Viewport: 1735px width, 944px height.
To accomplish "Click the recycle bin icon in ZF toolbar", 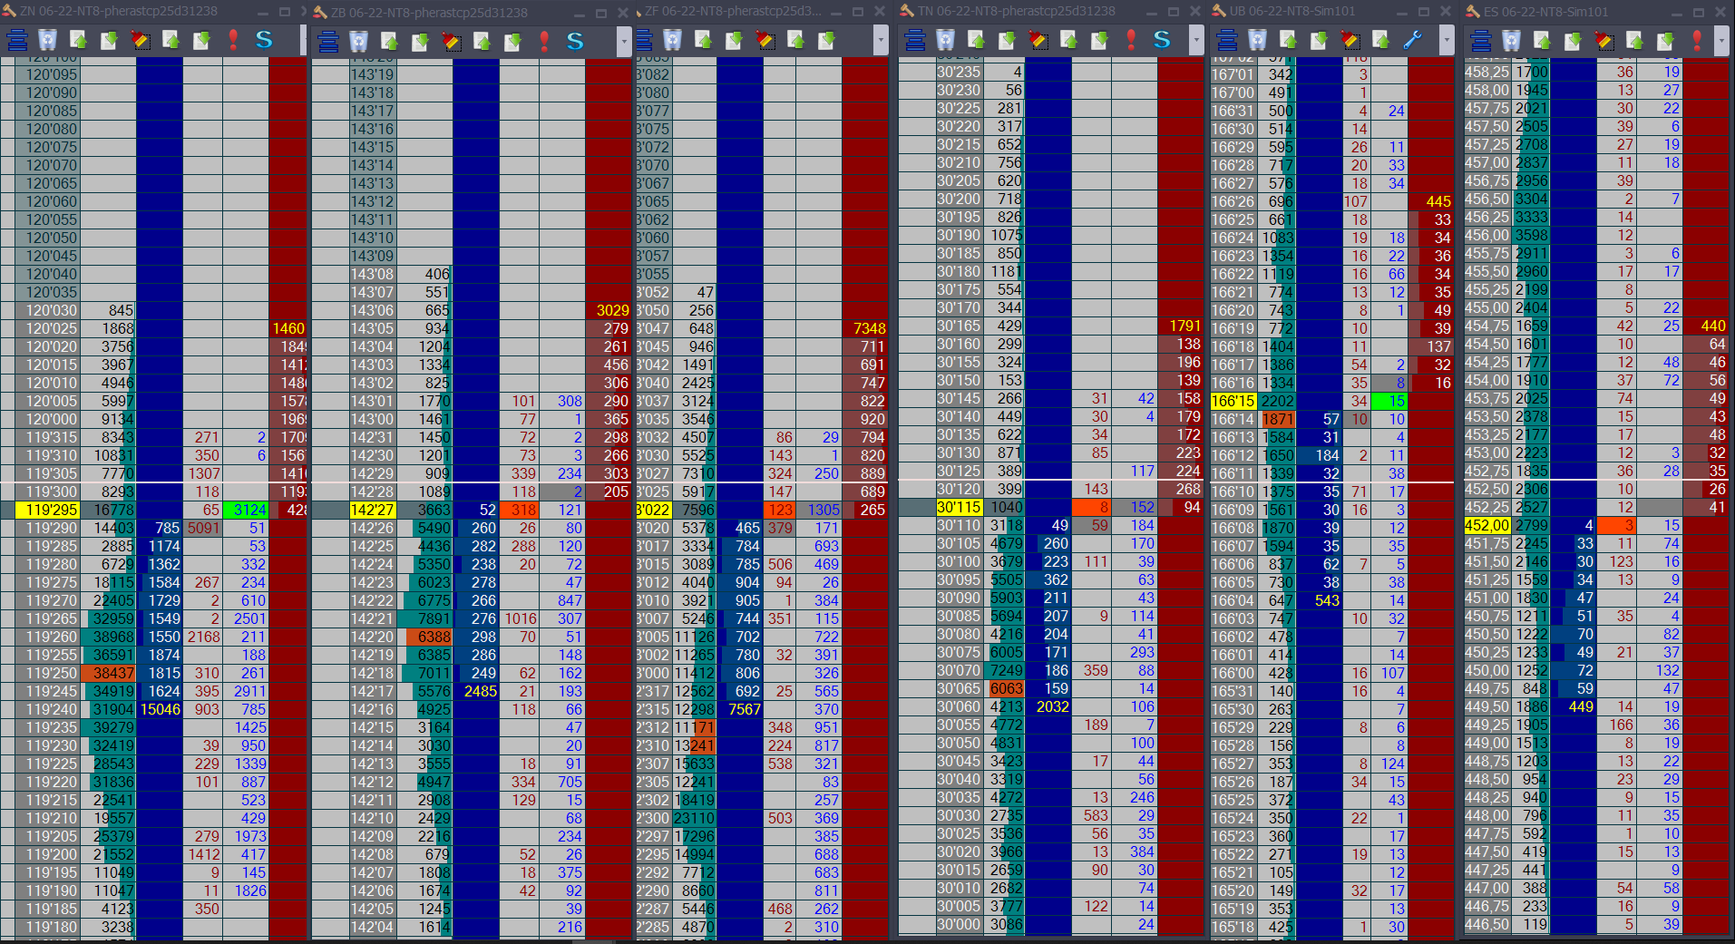I will click(673, 41).
